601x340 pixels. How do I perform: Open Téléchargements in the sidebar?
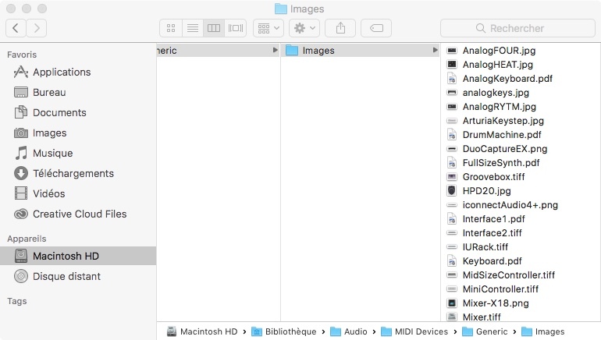(73, 173)
